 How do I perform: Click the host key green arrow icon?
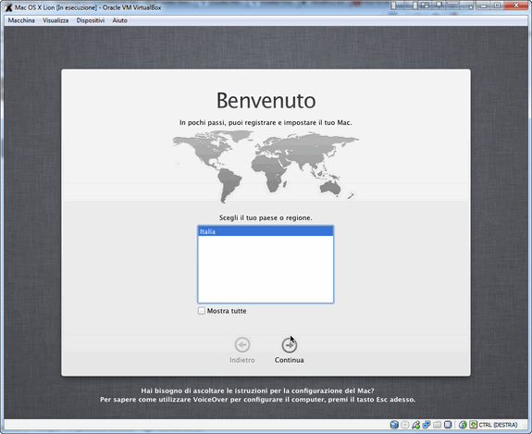click(474, 425)
